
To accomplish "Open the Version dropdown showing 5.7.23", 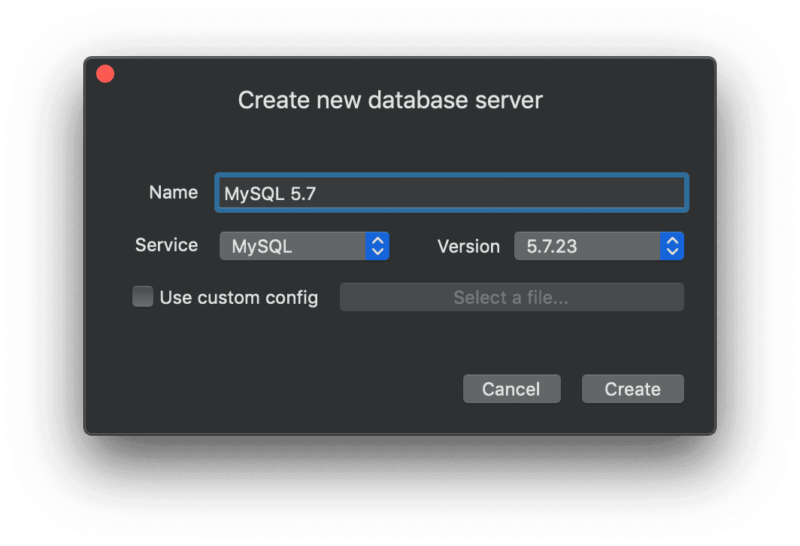I will pos(599,246).
